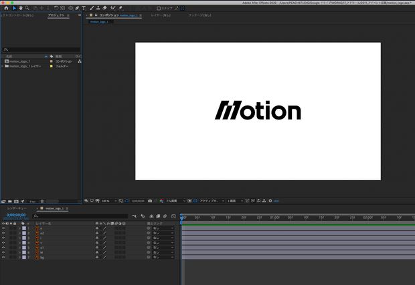415x285 pixels.
Task: Hide layer 5 with its eye icon
Action: click(3, 248)
